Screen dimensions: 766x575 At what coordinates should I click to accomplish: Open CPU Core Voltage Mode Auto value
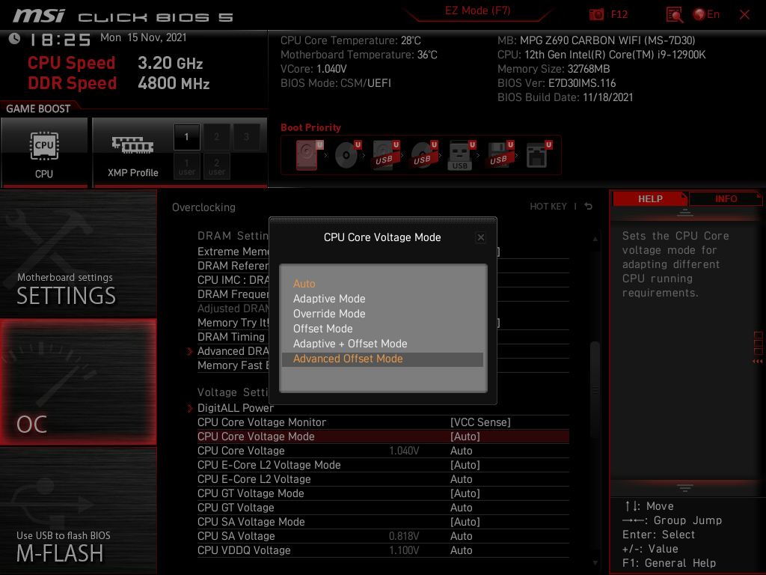coord(465,436)
